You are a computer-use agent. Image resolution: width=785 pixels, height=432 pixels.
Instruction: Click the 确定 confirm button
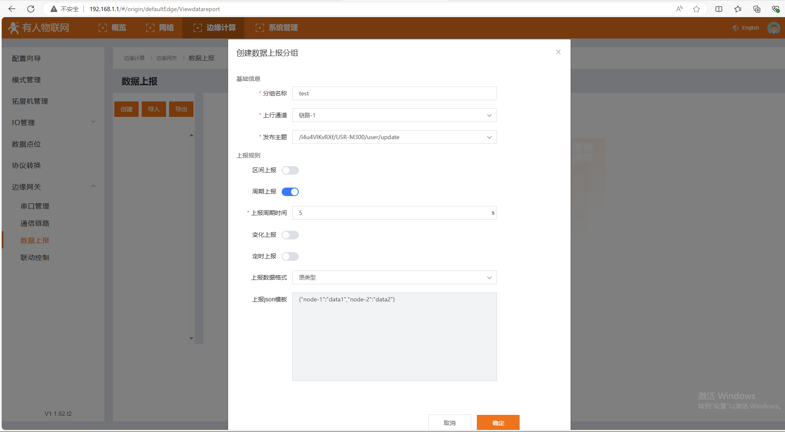[498, 423]
